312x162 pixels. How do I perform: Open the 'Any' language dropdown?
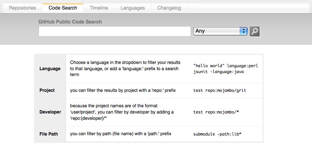(x=220, y=31)
